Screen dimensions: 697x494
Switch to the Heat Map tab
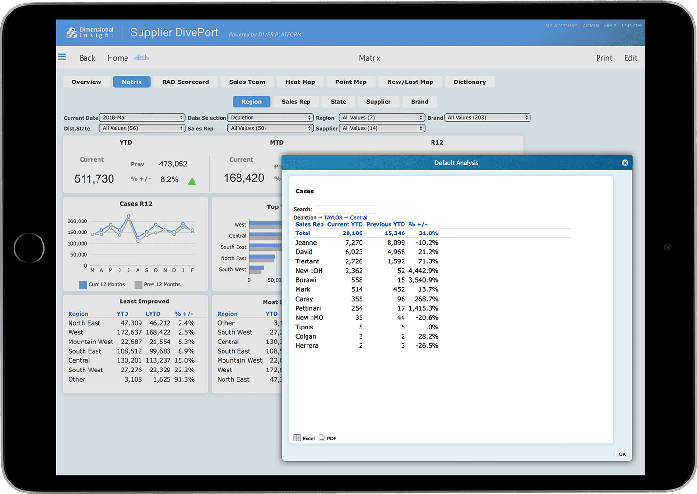point(300,82)
